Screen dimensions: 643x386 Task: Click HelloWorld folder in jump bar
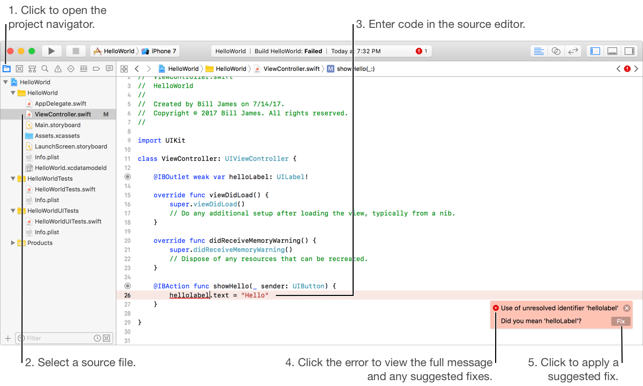click(226, 69)
